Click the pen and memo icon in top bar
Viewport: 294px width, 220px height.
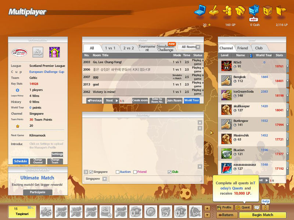(x=214, y=11)
